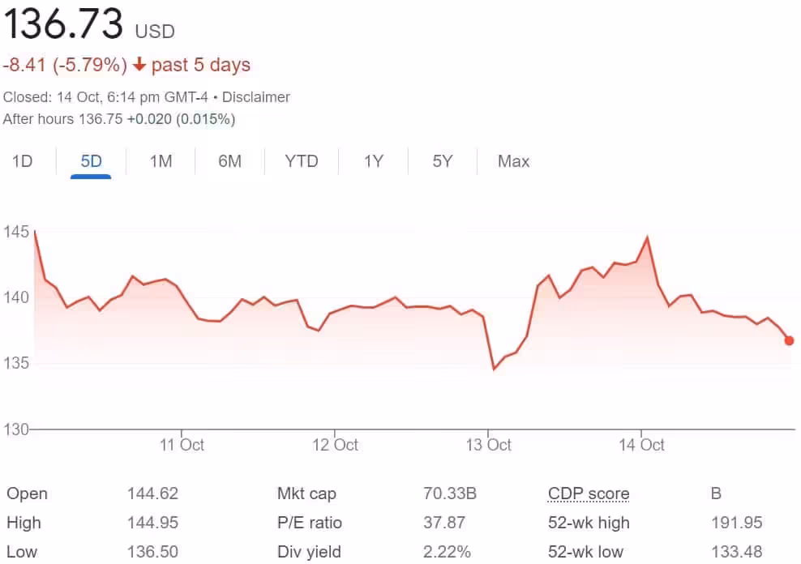Click the Div yield label

pyautogui.click(x=309, y=552)
